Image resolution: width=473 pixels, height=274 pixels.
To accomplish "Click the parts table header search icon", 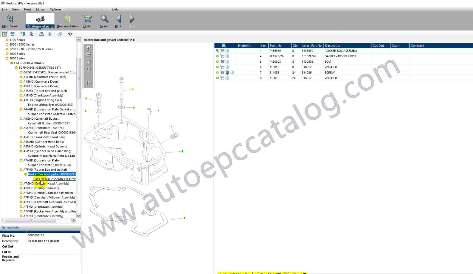I will click(x=224, y=46).
